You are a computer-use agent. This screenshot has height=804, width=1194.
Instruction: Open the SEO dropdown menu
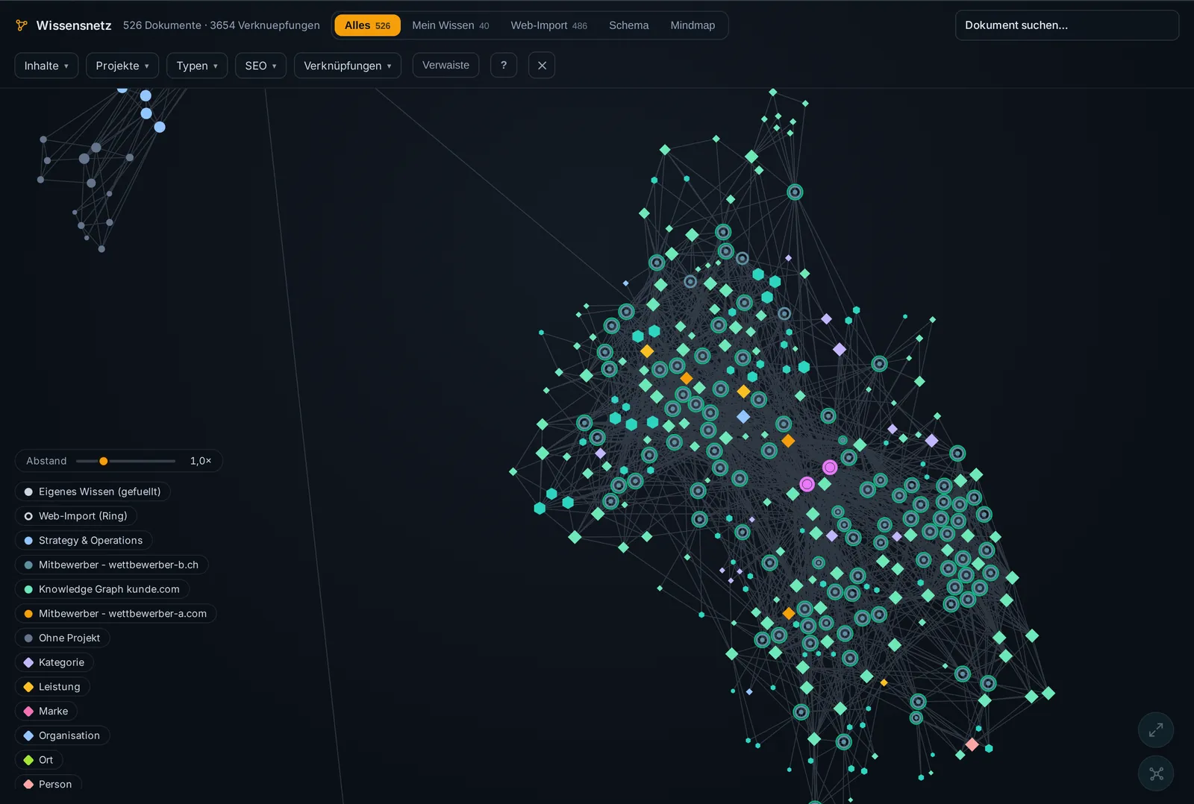click(260, 66)
